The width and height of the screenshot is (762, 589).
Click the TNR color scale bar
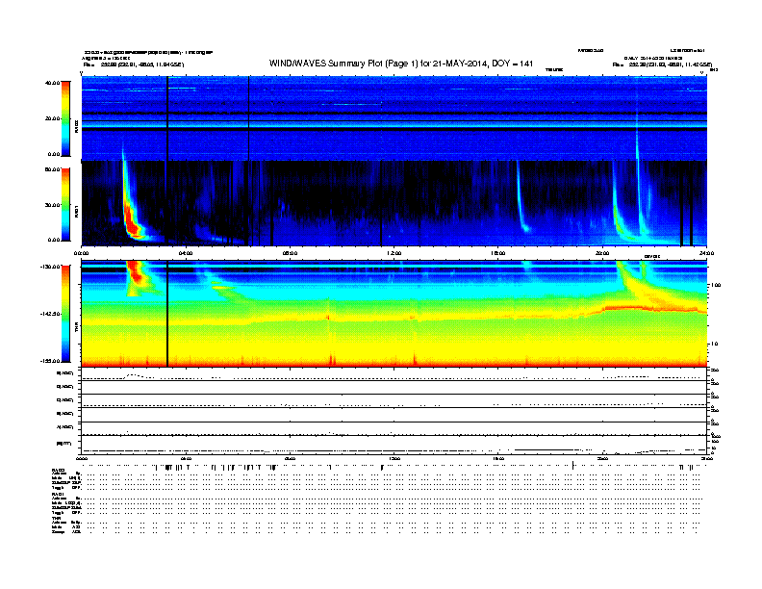tap(65, 314)
